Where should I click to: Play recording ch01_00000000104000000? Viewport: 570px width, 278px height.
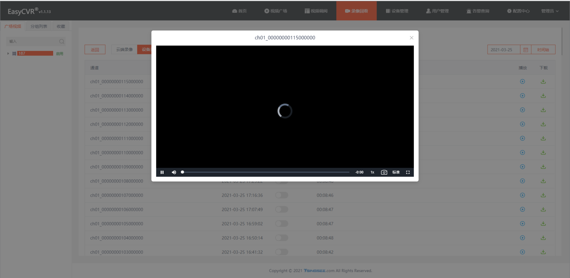click(x=522, y=238)
